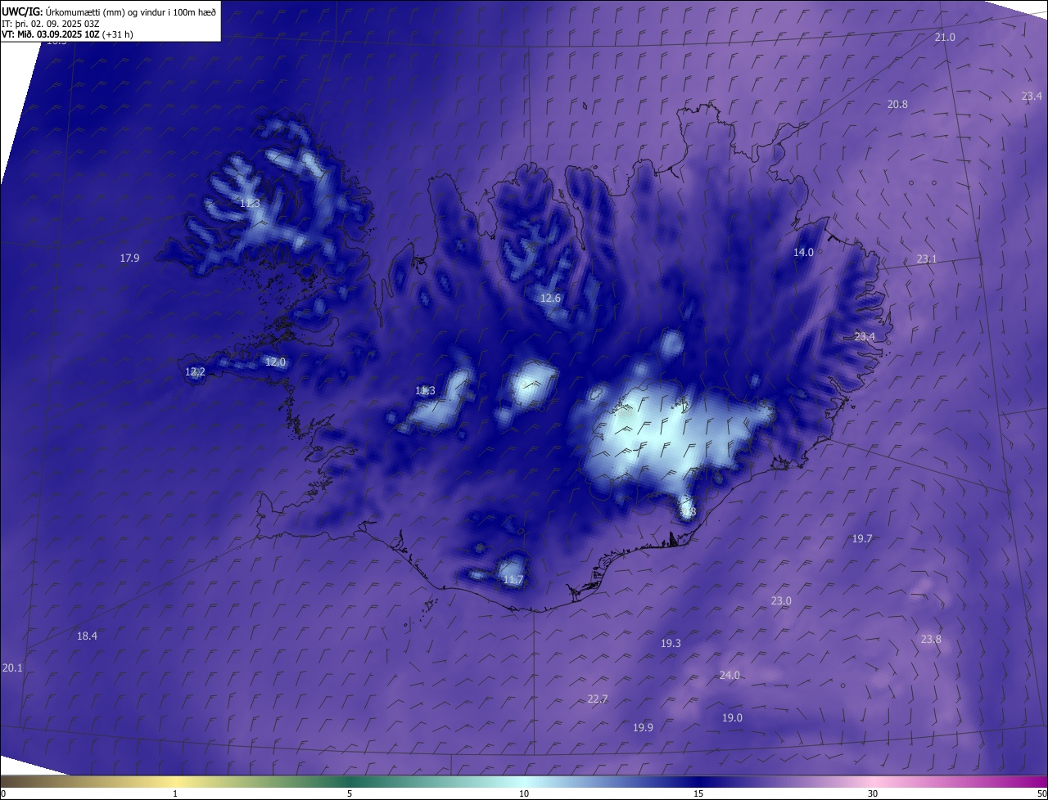Pick the 24.0 value on the map
This screenshot has height=800, width=1048.
click(x=730, y=675)
